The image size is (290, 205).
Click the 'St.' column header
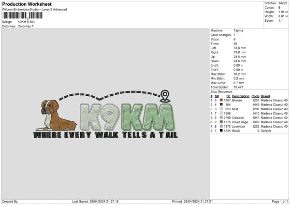229,96
